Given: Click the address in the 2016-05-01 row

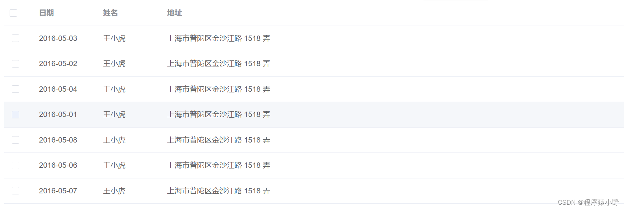Looking at the screenshot, I should 219,115.
